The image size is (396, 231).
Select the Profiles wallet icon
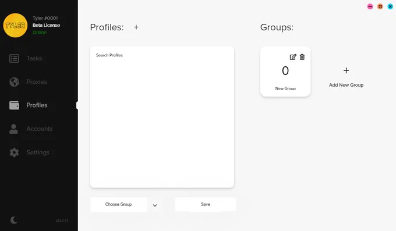point(14,105)
